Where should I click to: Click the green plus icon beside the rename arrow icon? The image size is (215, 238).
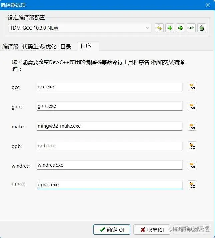(180, 28)
